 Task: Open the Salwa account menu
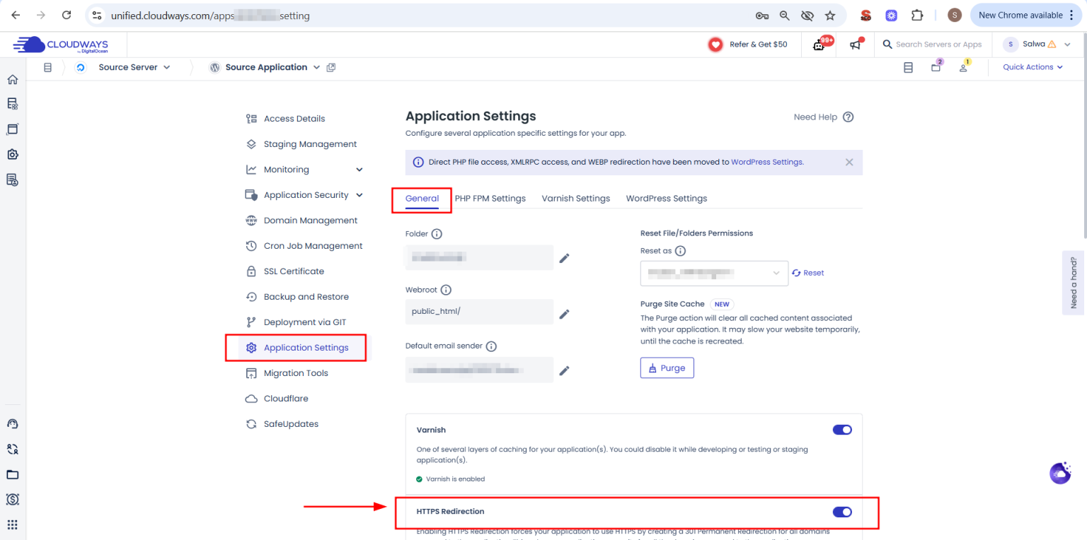pyautogui.click(x=1037, y=44)
